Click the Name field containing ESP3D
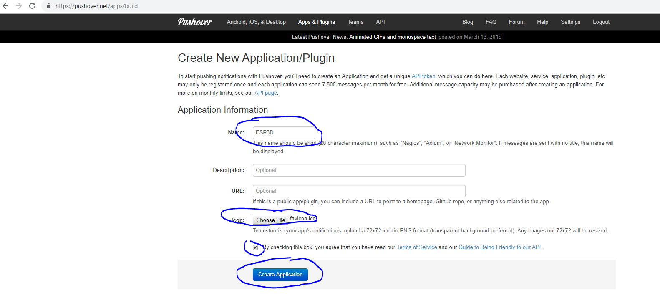 (x=284, y=132)
